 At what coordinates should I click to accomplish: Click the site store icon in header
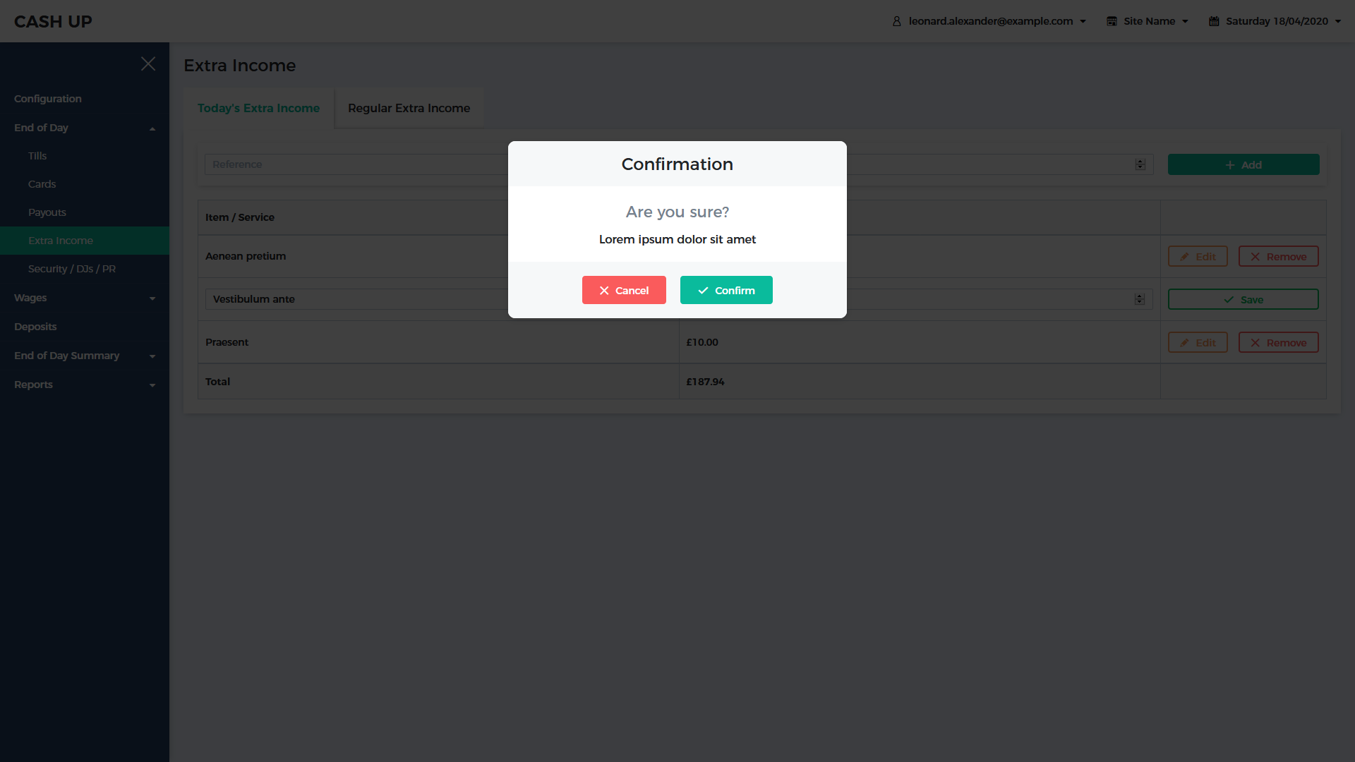click(1112, 21)
